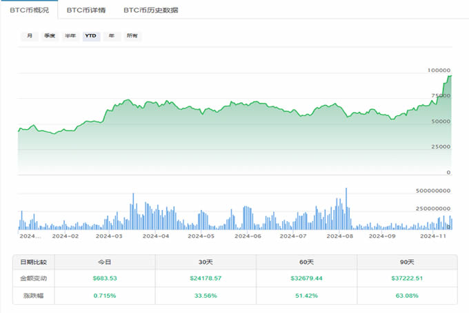Click the 2024-08 date label on axis
Image resolution: width=469 pixels, height=313 pixels.
tap(339, 236)
